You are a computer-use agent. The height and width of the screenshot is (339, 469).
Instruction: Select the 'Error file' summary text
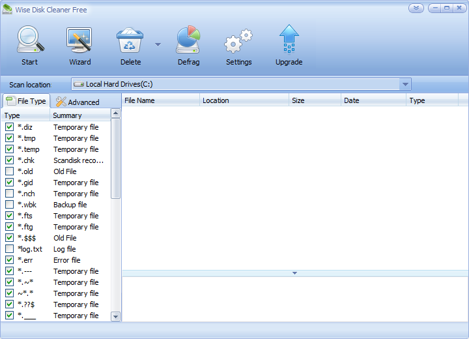[x=67, y=260]
